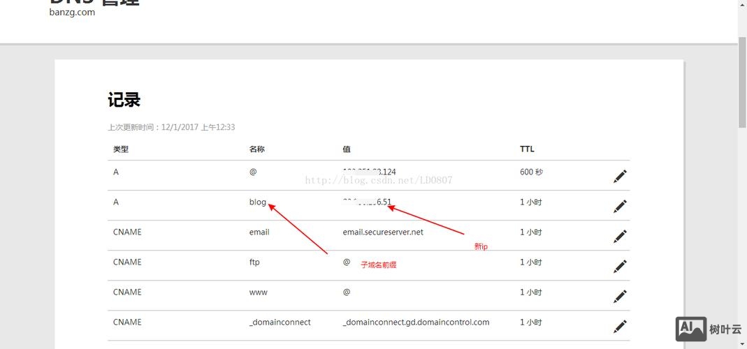This screenshot has width=747, height=349.
Task: Edit the A record for @
Action: (620, 177)
